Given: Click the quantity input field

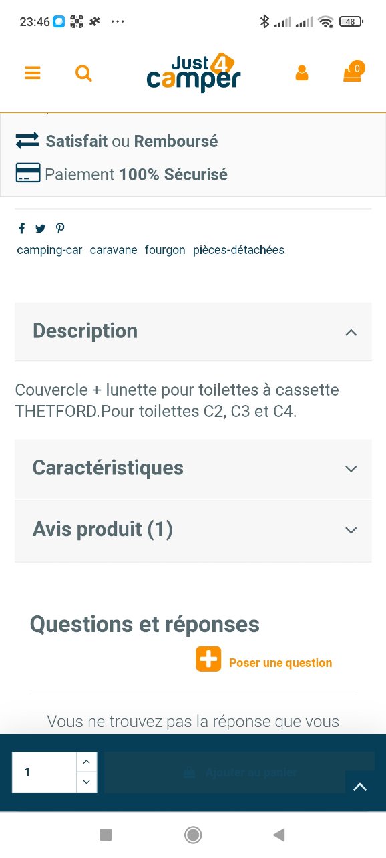Looking at the screenshot, I should (44, 772).
